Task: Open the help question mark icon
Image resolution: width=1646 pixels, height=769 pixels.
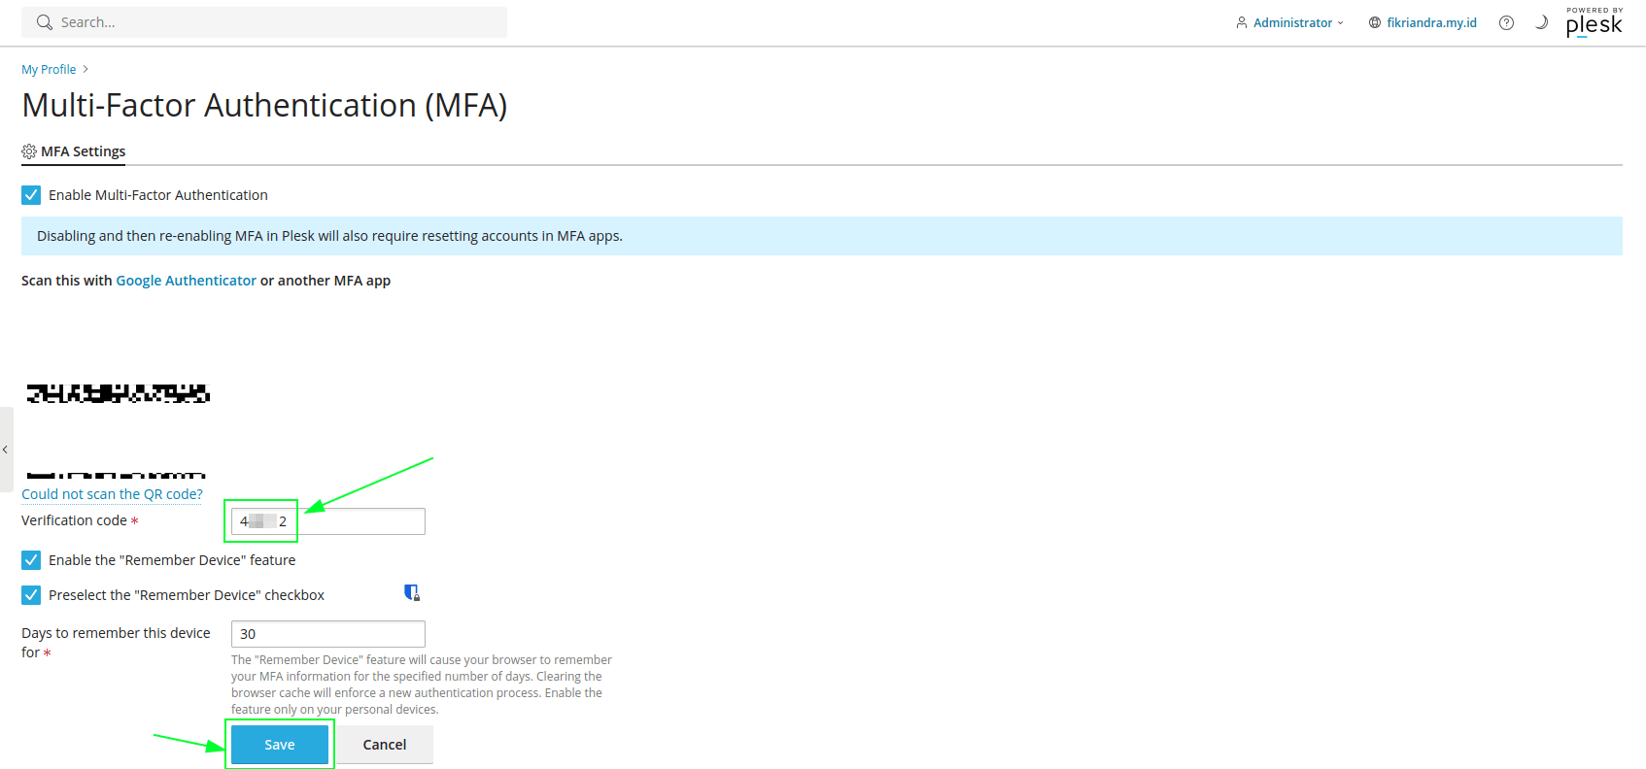Action: point(1506,22)
